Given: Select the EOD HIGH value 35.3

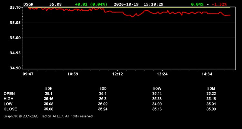Looking at the screenshot, I should [x=103, y=99].
